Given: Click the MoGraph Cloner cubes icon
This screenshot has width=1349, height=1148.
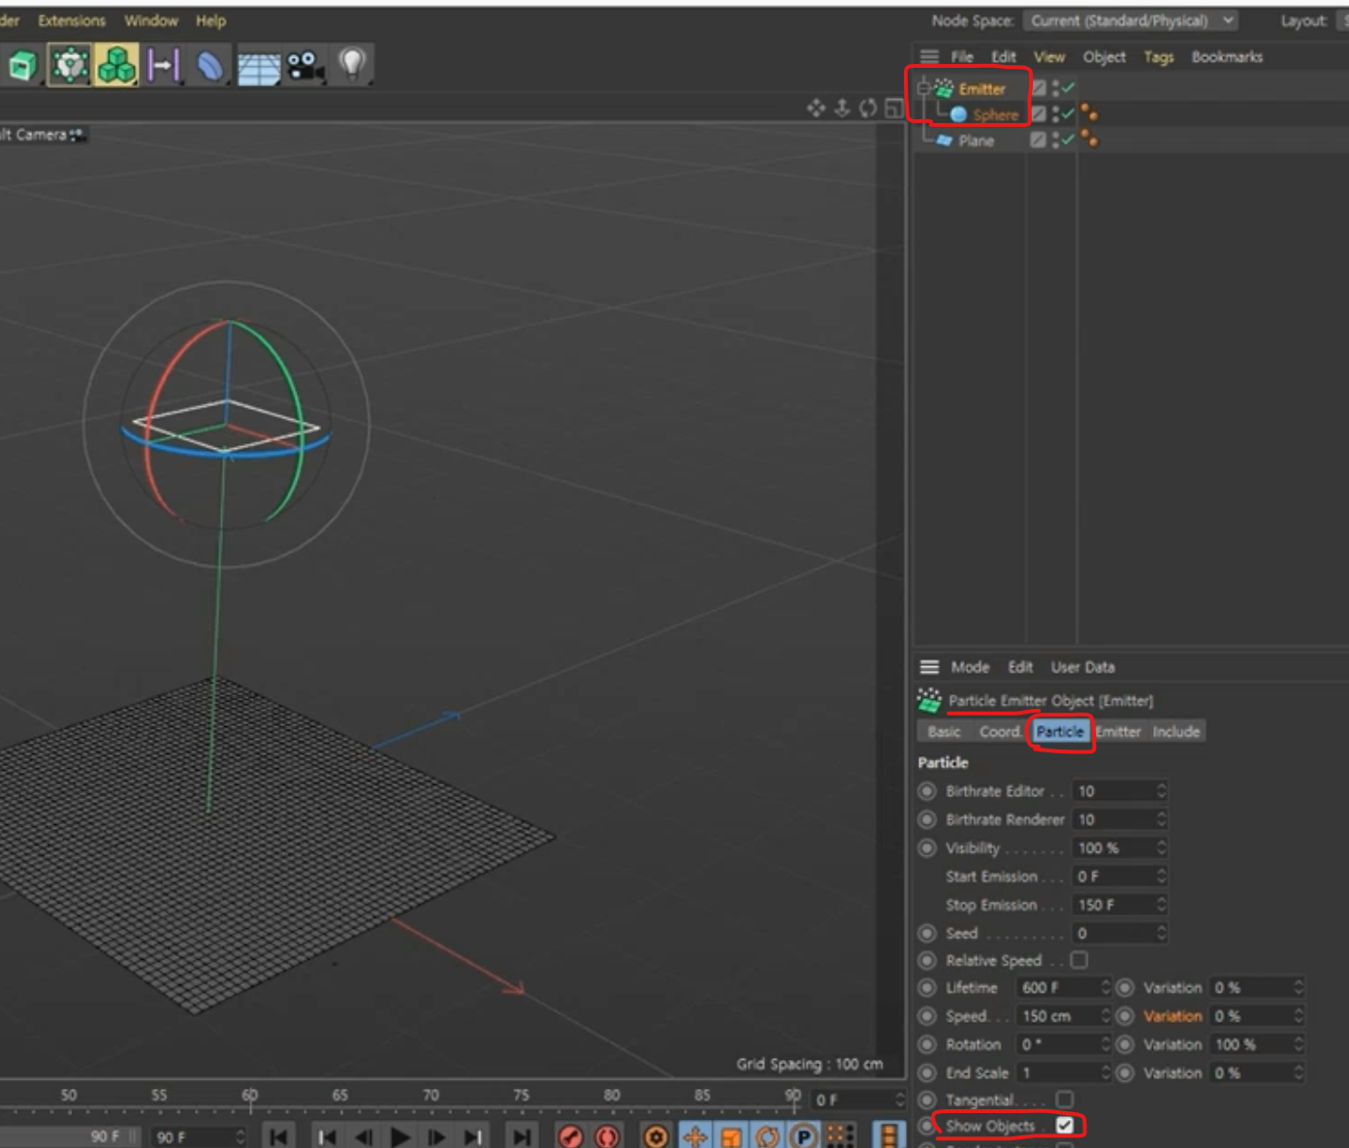Looking at the screenshot, I should (116, 66).
